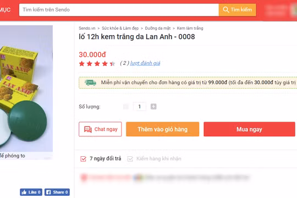Viewport: 297px width, 198px height.
Task: Click the 30.000đ product price
Action: (x=92, y=54)
